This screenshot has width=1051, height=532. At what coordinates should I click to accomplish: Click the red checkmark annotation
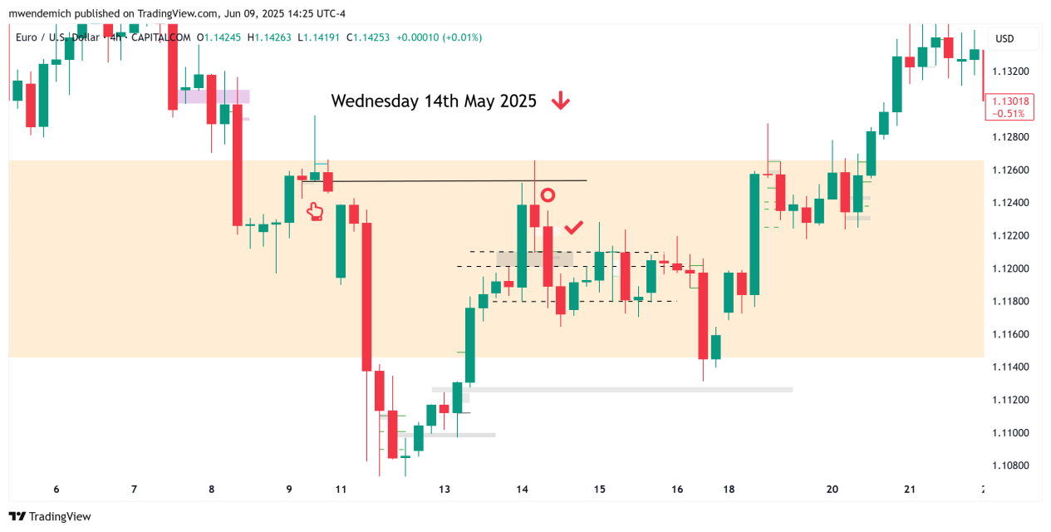pyautogui.click(x=573, y=227)
